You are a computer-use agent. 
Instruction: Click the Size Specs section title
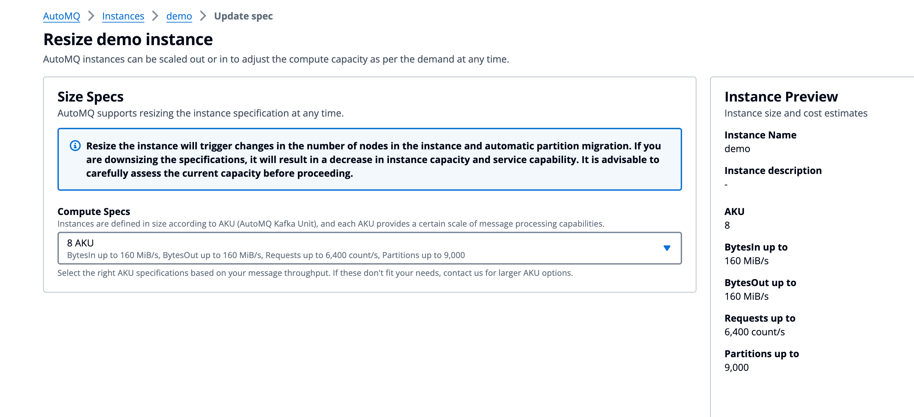point(91,96)
